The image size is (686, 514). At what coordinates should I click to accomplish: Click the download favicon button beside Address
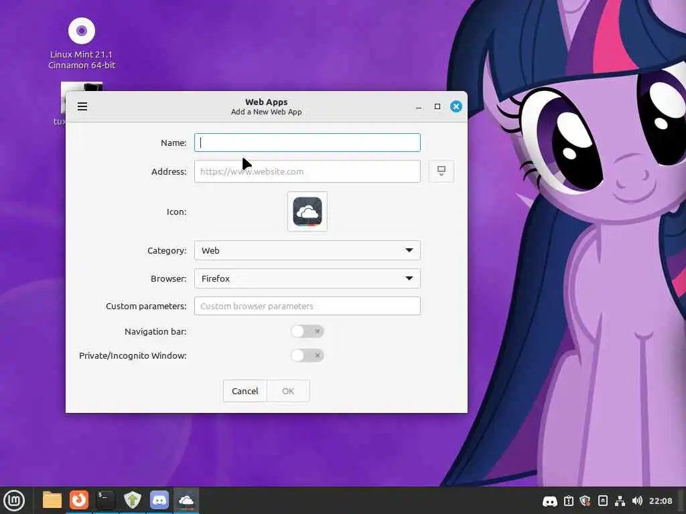(441, 171)
